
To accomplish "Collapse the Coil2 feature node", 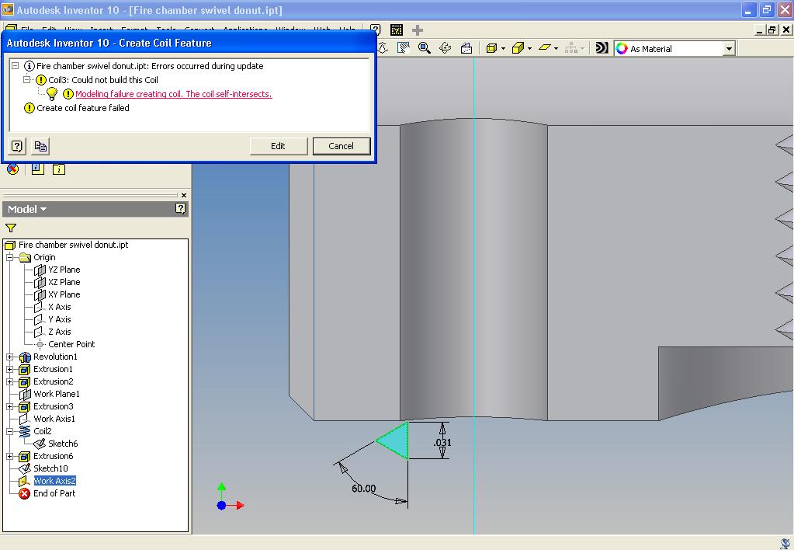I will pyautogui.click(x=9, y=431).
